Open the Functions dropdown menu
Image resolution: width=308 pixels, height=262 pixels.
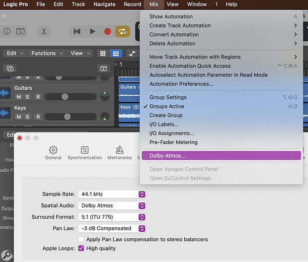[47, 54]
